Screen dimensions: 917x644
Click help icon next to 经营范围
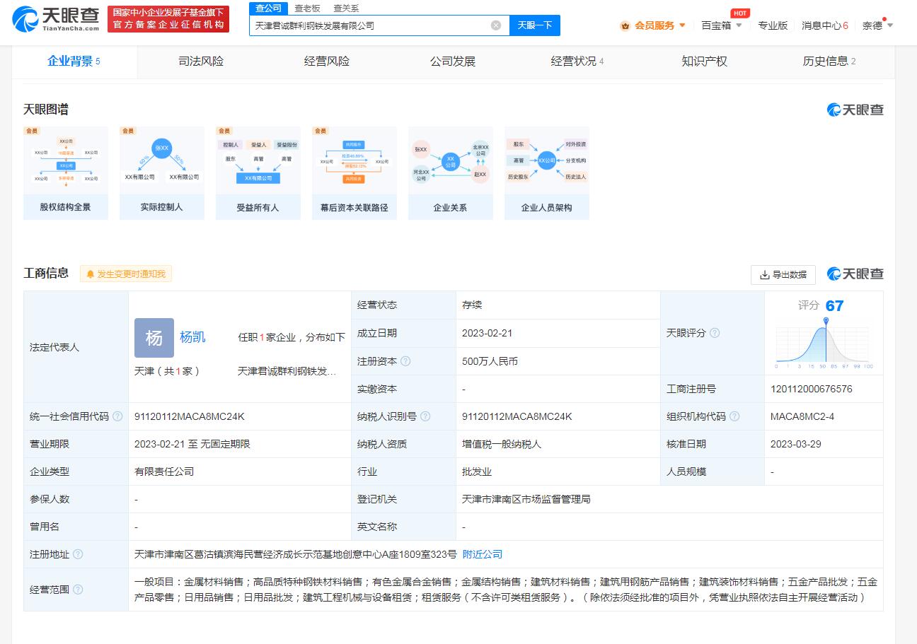click(78, 590)
